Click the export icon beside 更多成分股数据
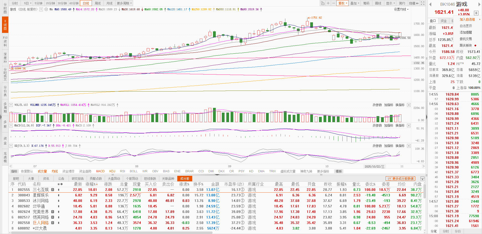 pos(422,179)
